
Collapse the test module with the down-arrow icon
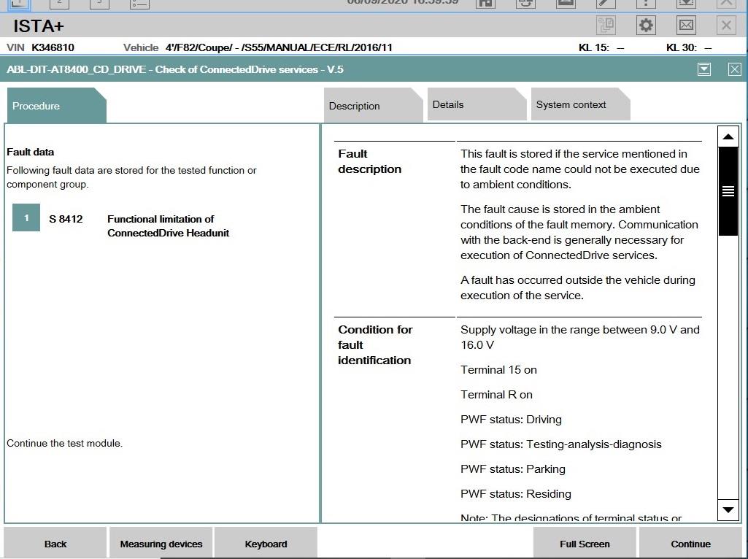point(704,69)
